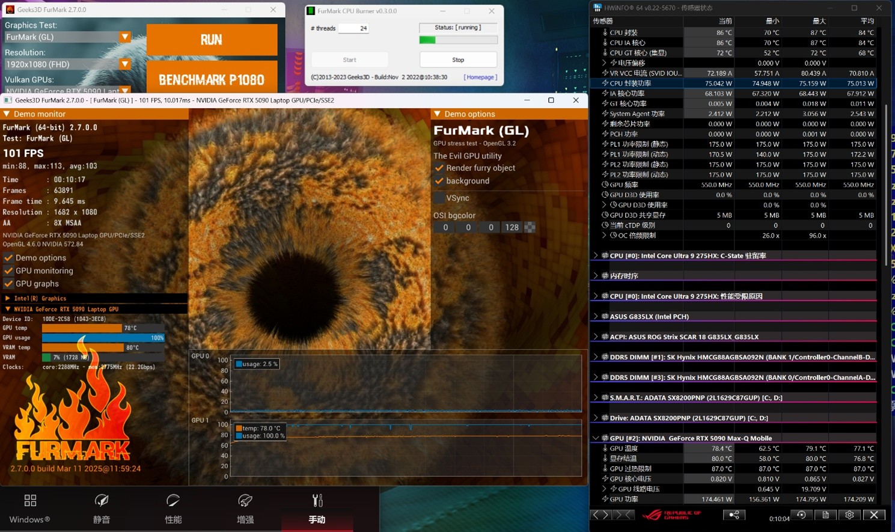Click Stop in FurMark CPU Burner
This screenshot has width=895, height=532.
click(458, 60)
